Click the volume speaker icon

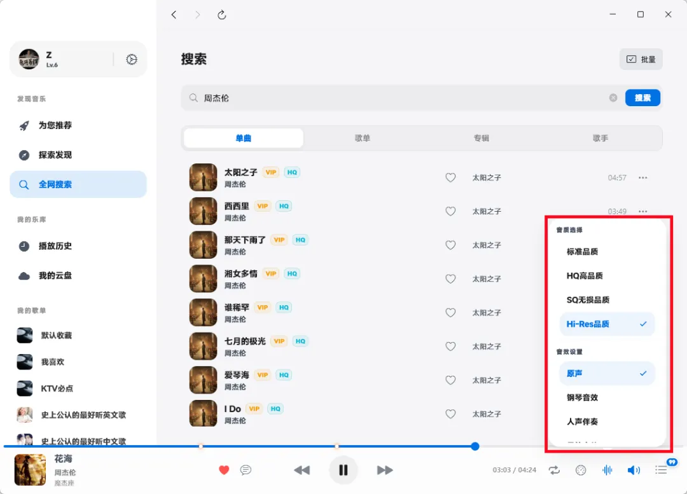click(x=634, y=470)
